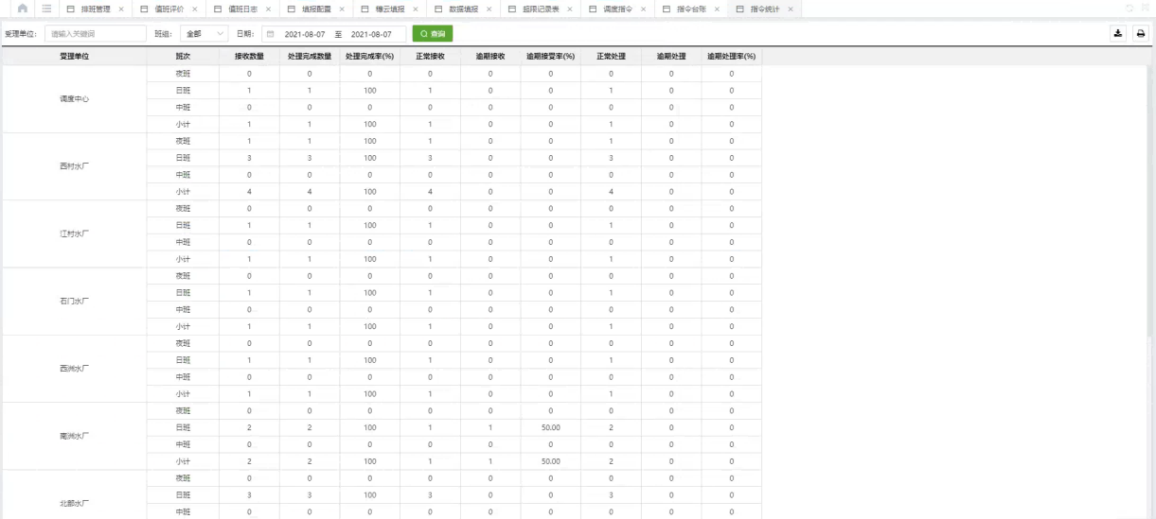Toggle the sidebar menu hamburger icon
This screenshot has width=1156, height=519.
click(46, 9)
